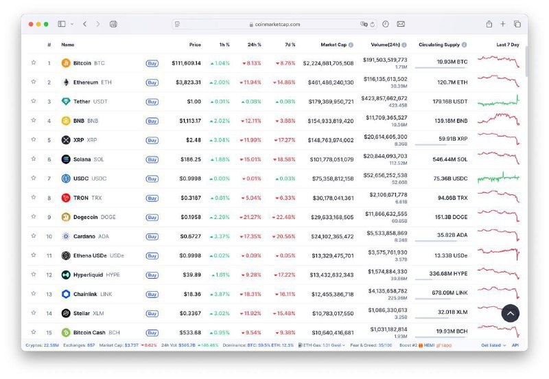
Task: Sort by the Price column header
Action: [195, 45]
